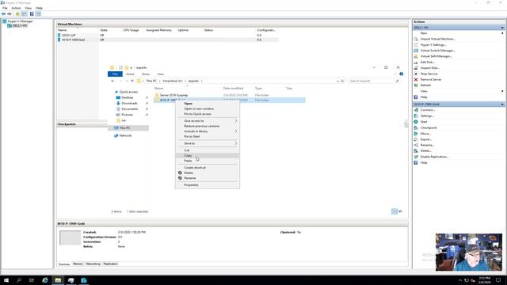Click the Explorer refresh button beside address bar
Screen dimensions: 507x285
(x=343, y=81)
